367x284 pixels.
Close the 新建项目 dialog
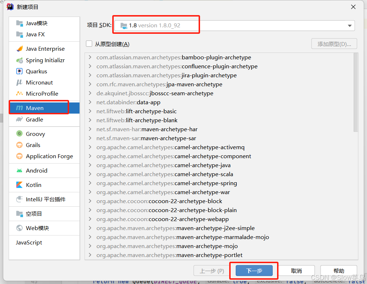click(x=353, y=7)
